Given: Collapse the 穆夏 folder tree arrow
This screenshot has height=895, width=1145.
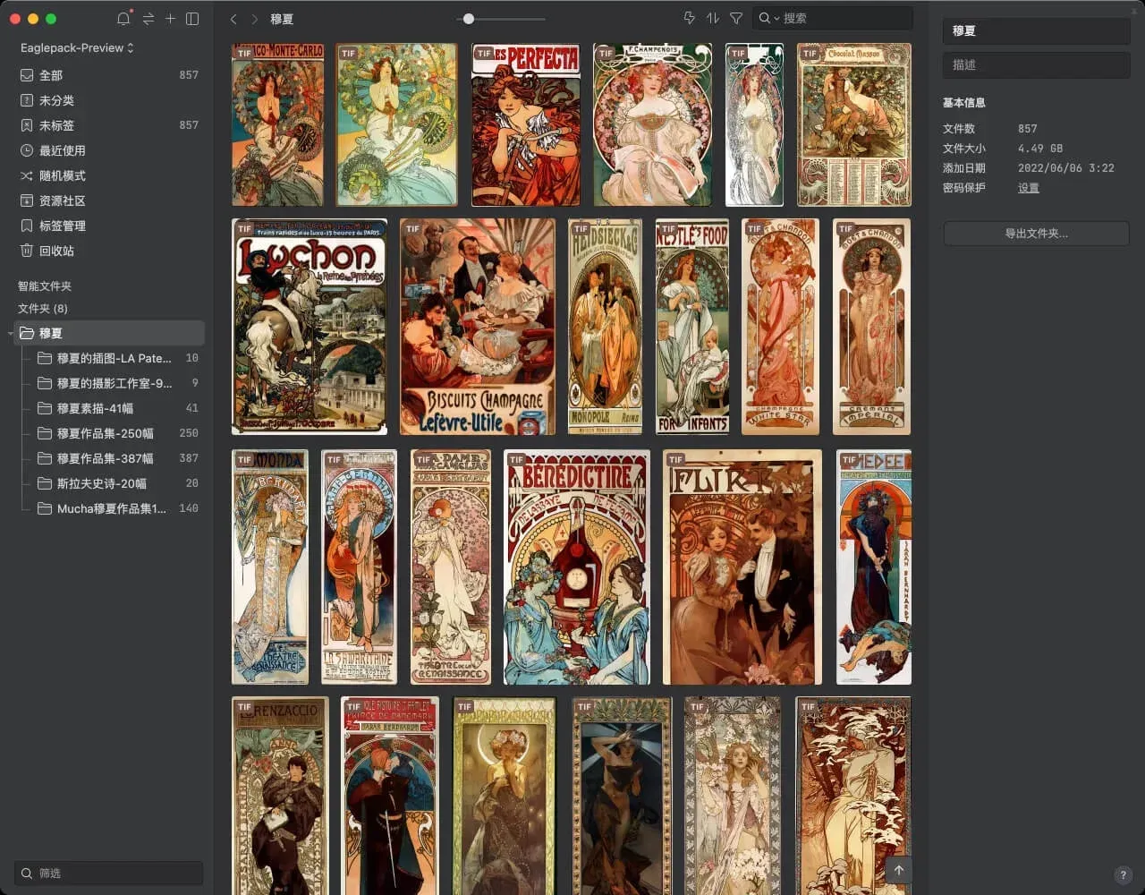Looking at the screenshot, I should (x=11, y=334).
